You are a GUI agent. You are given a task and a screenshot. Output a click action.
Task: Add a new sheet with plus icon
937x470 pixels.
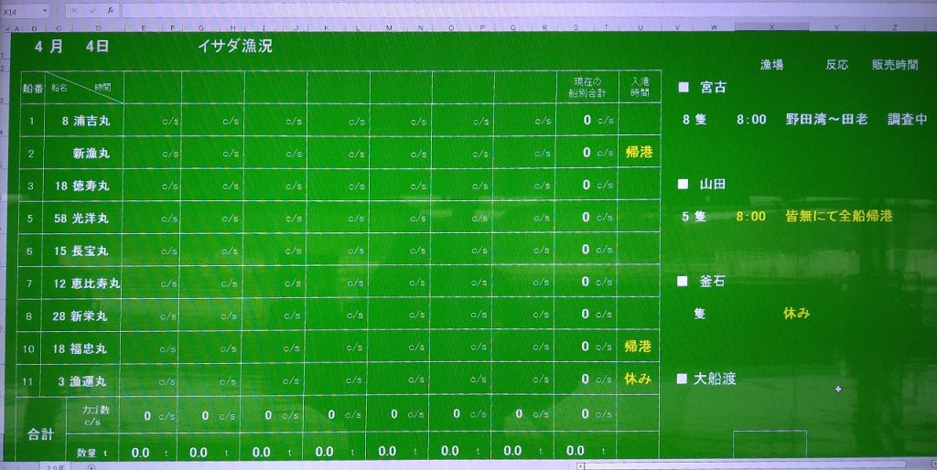[91, 466]
